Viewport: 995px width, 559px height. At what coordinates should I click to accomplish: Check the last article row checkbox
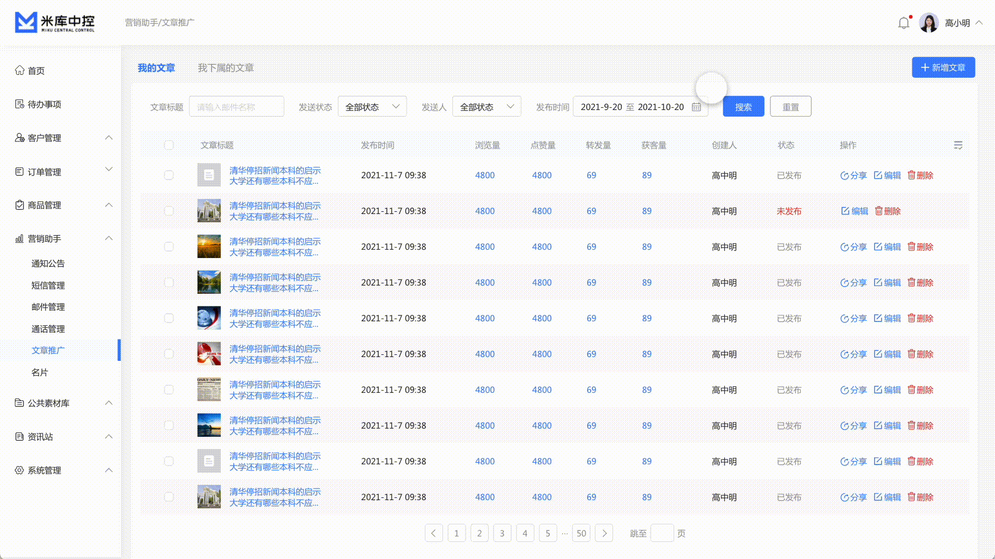169,497
